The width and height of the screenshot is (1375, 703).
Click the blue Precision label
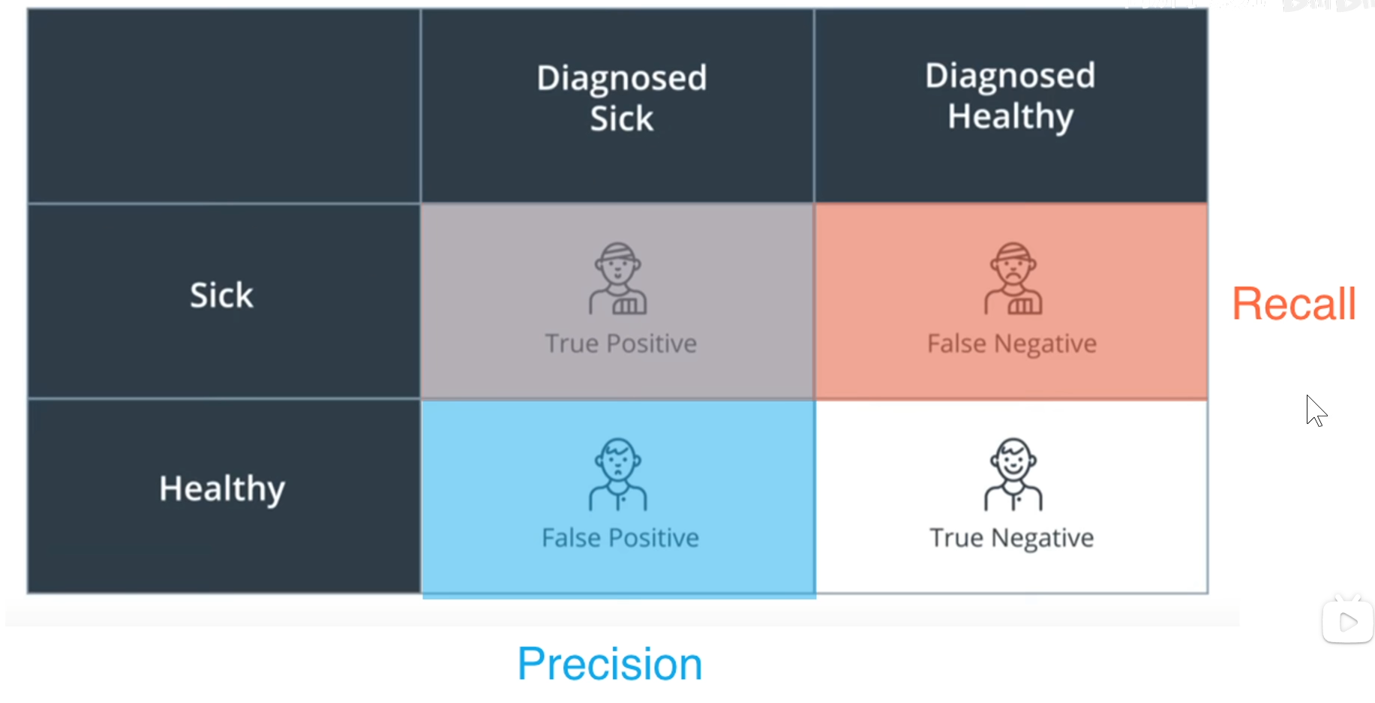tap(610, 664)
